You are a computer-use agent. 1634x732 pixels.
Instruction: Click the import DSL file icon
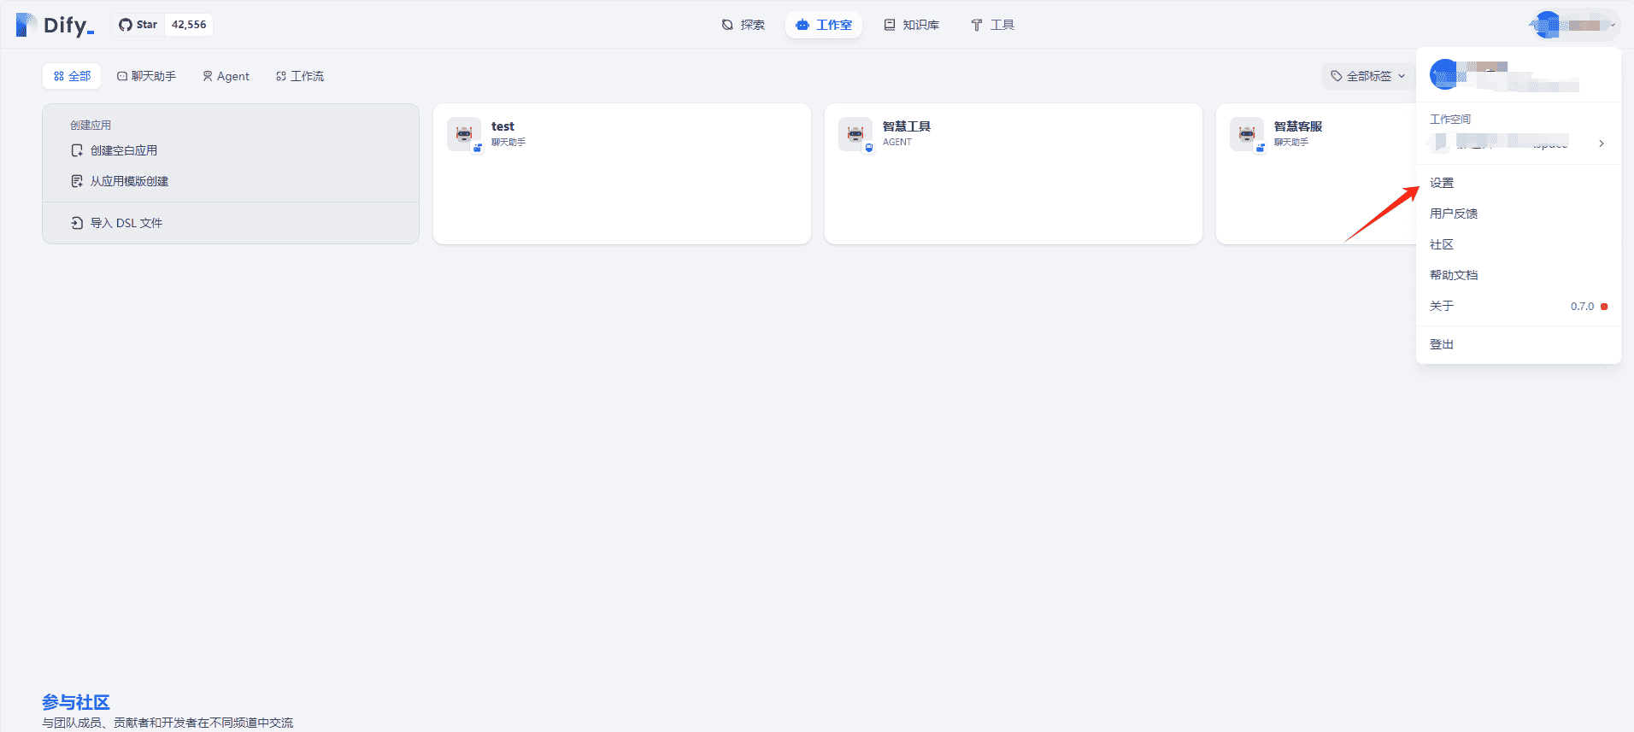[x=77, y=223]
